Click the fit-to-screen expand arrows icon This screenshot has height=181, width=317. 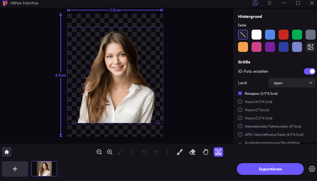click(120, 152)
